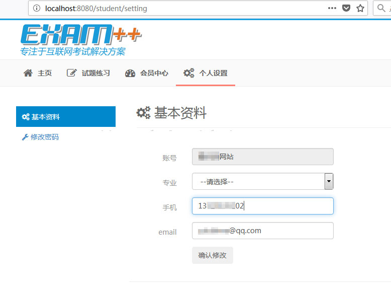
Task: Click the site information icon in address bar
Action: point(36,8)
